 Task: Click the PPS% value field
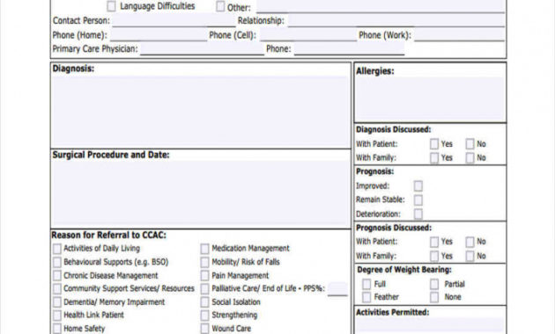click(x=337, y=289)
